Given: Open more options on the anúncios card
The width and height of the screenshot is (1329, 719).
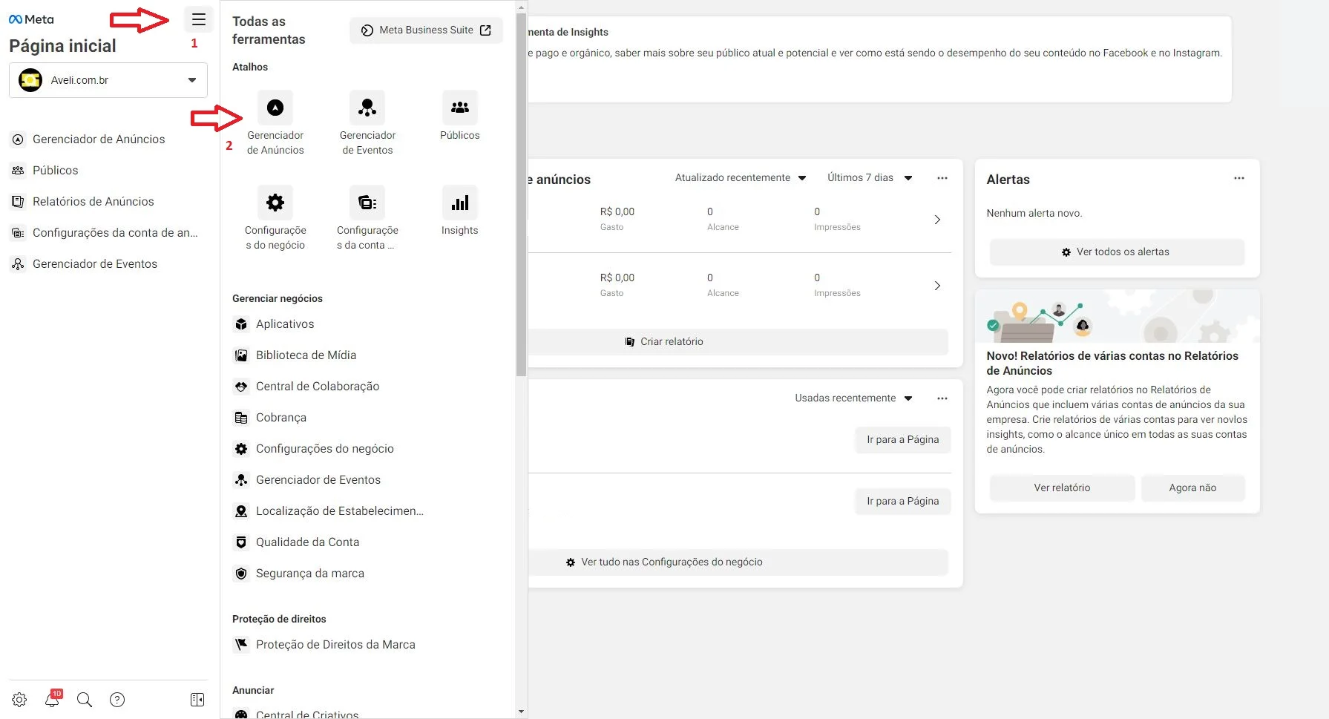Looking at the screenshot, I should pos(942,178).
